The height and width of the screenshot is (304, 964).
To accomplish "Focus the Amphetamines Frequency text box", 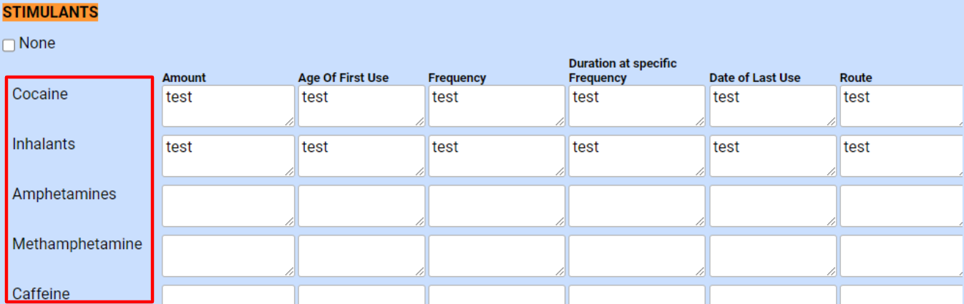I will [x=497, y=206].
